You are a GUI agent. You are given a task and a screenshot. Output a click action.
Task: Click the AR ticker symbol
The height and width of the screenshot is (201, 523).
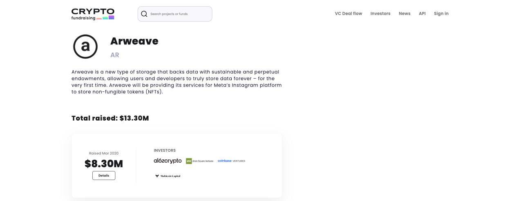(115, 55)
